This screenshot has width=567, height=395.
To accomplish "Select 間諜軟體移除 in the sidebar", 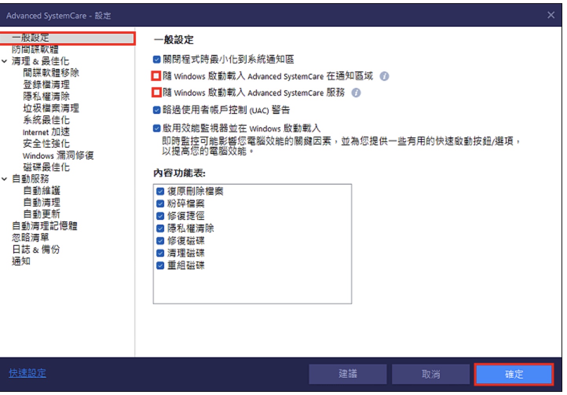I will click(x=51, y=73).
